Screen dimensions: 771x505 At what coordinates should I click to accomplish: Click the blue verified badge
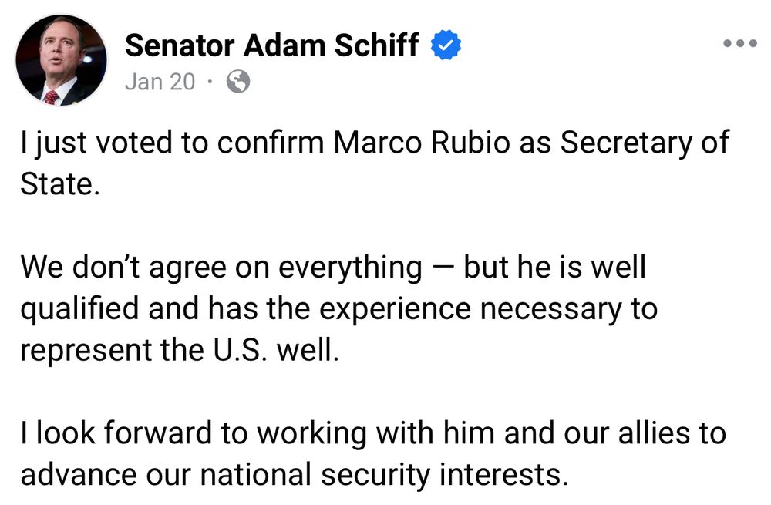point(446,45)
